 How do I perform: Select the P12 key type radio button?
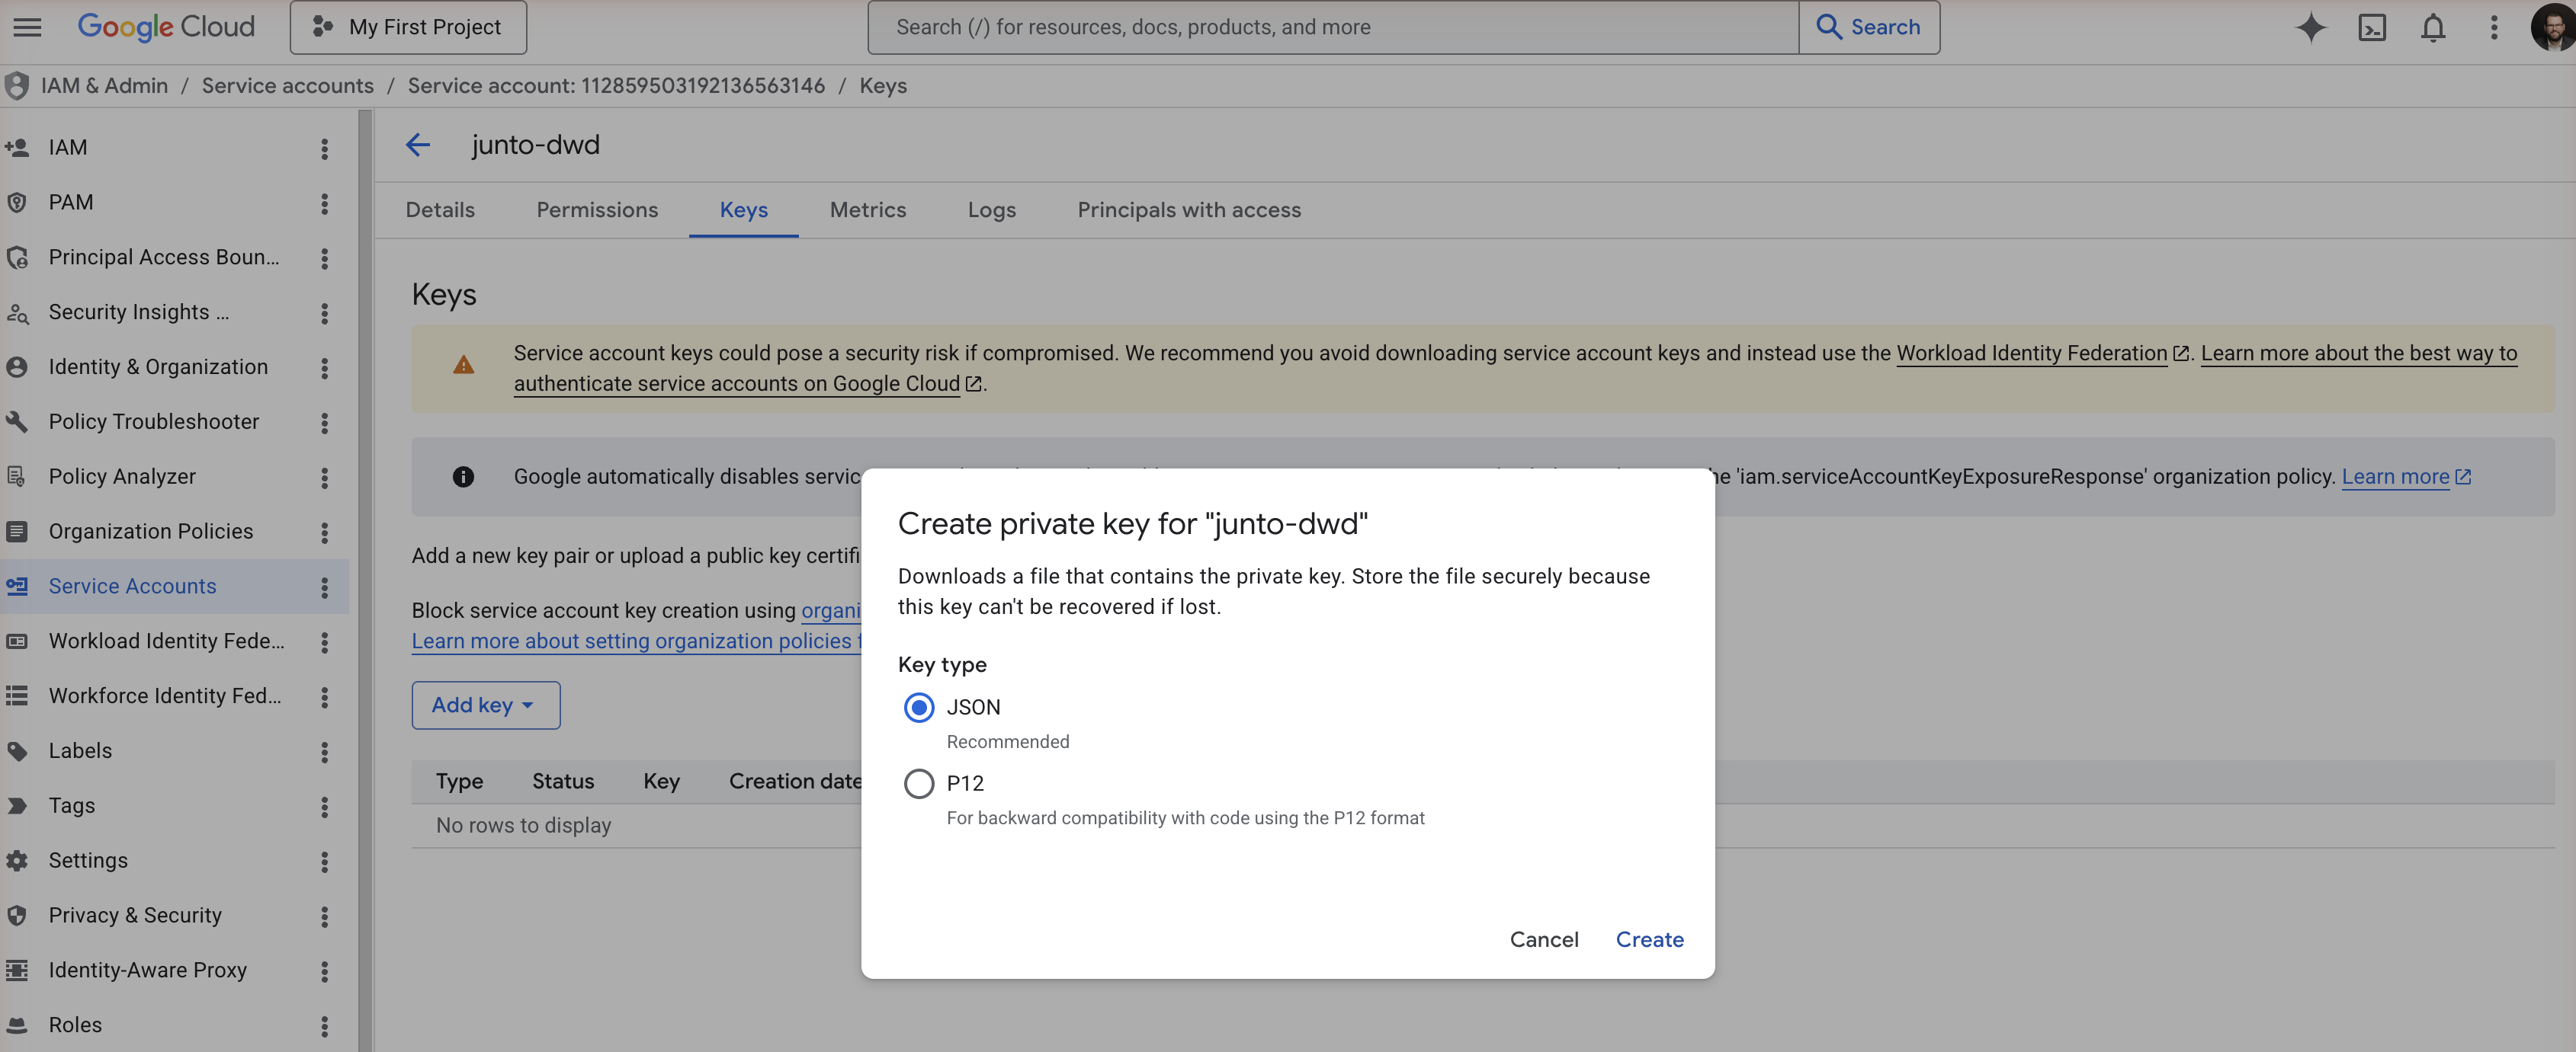click(918, 783)
